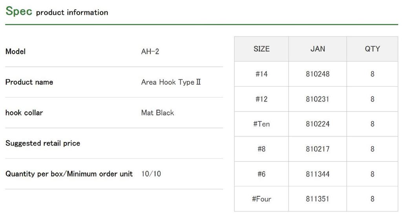402x216 pixels.
Task: Select JAN code 810217
Action: [x=318, y=149]
